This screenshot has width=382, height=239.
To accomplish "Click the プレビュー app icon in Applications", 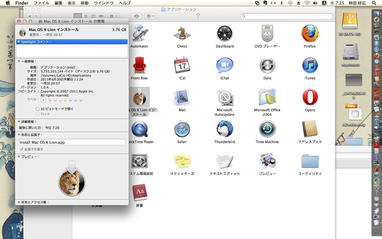I will [x=267, y=161].
